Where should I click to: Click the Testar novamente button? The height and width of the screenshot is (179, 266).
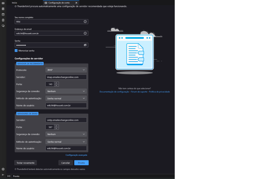click(25, 163)
